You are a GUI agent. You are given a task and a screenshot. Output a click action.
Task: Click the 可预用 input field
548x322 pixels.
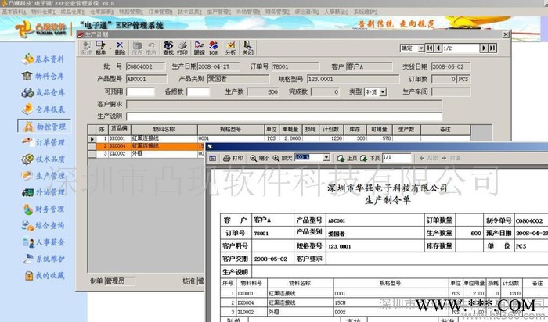pos(140,91)
